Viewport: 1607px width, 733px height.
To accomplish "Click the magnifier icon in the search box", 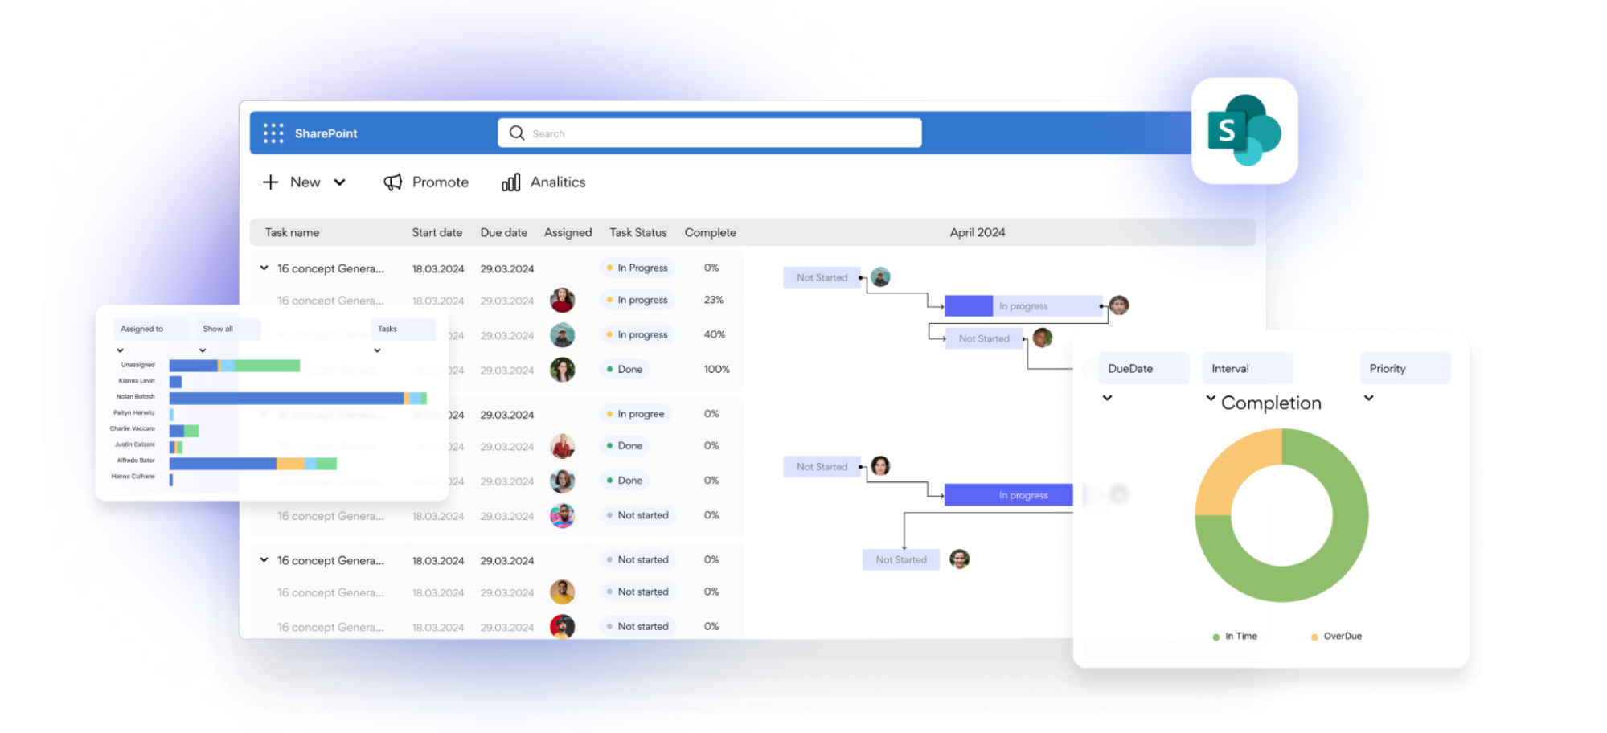I will pyautogui.click(x=517, y=133).
